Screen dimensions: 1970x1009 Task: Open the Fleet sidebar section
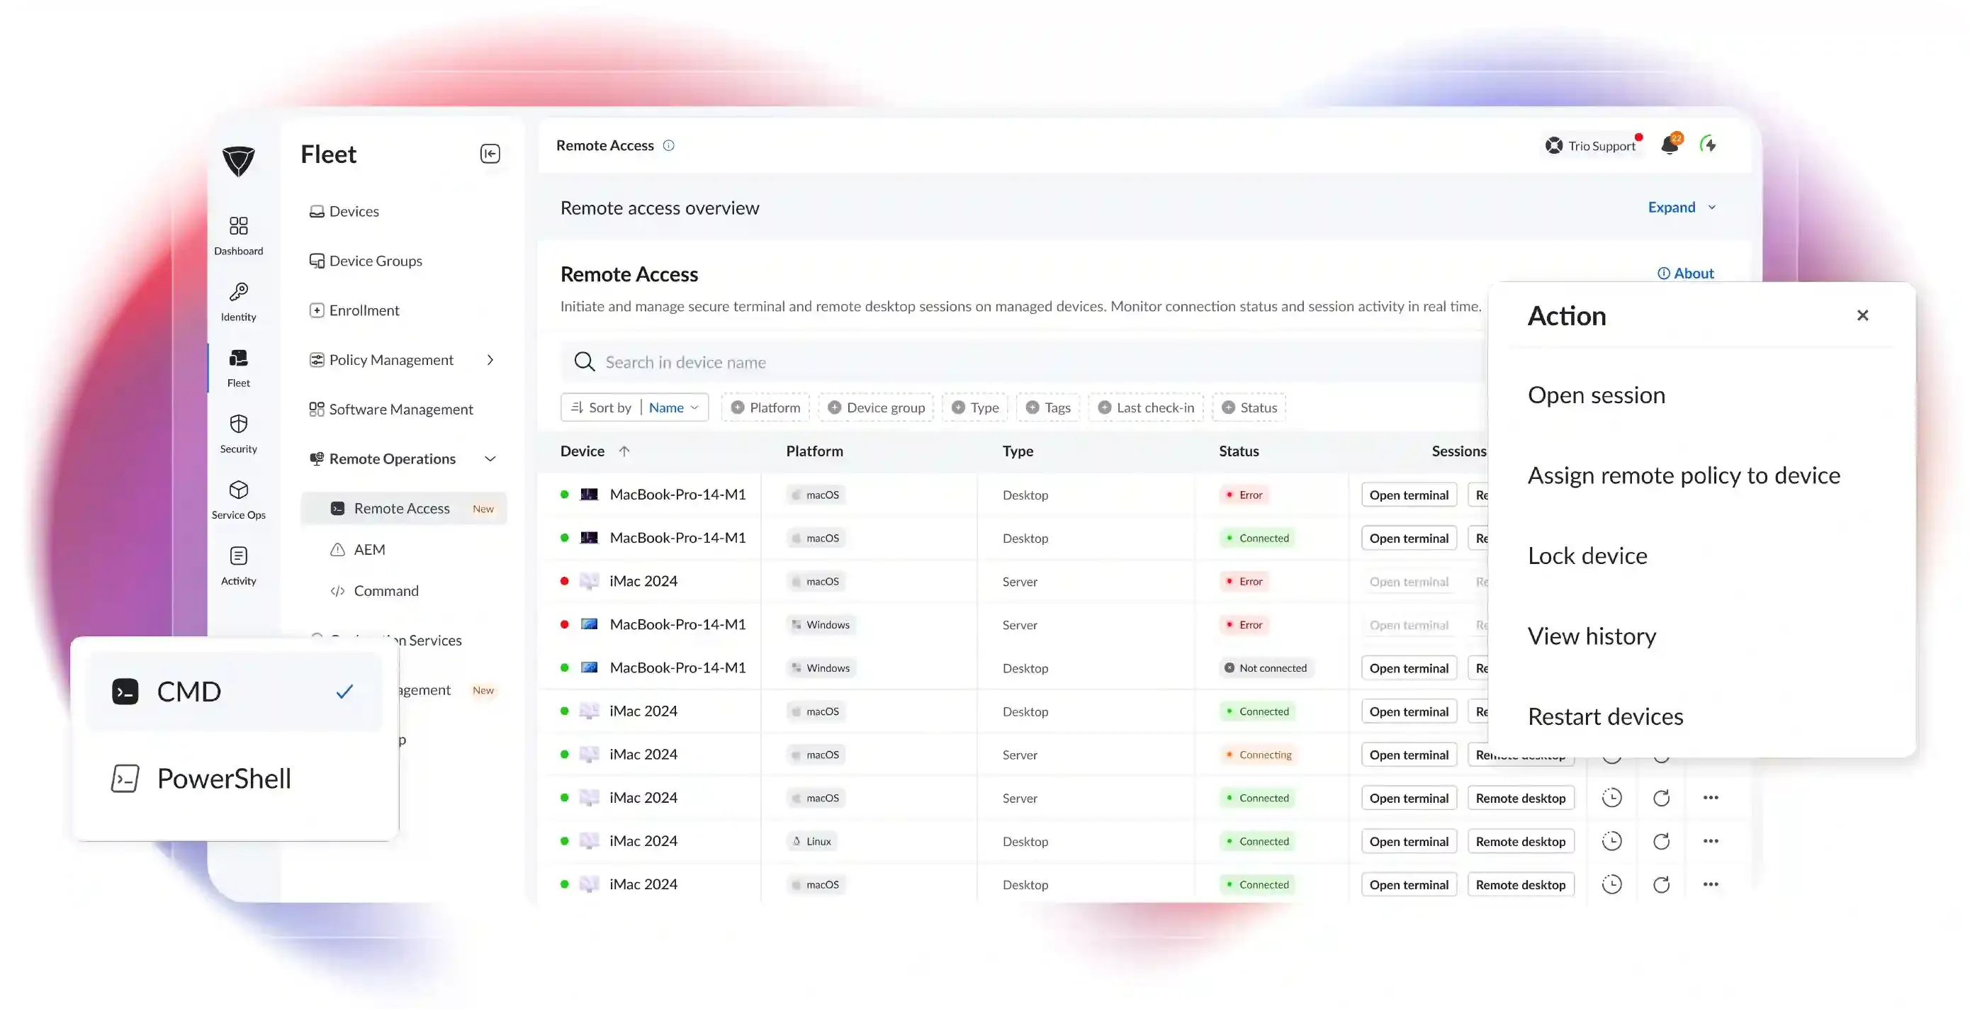pyautogui.click(x=238, y=368)
